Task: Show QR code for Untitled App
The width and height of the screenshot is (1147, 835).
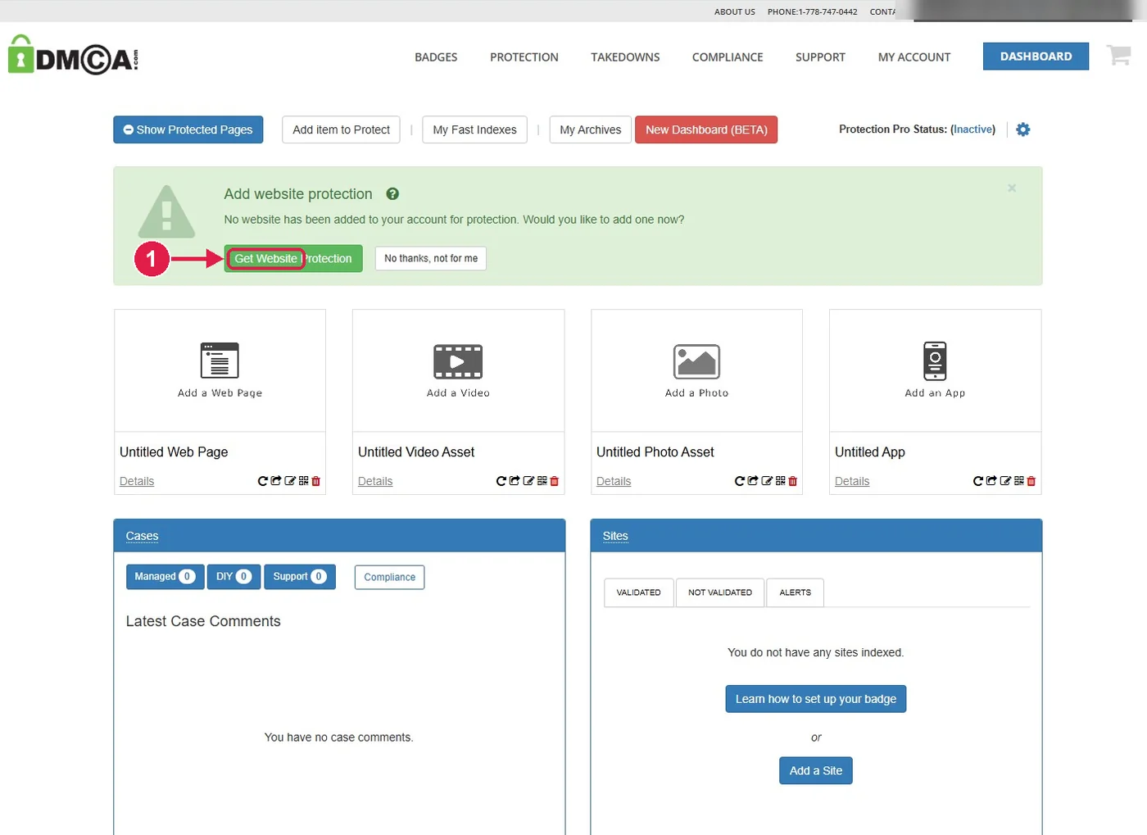Action: click(x=1018, y=481)
